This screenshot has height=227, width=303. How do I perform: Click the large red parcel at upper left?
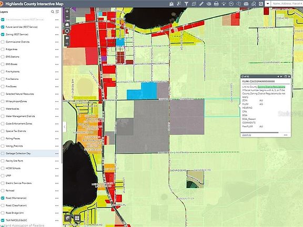point(83,35)
